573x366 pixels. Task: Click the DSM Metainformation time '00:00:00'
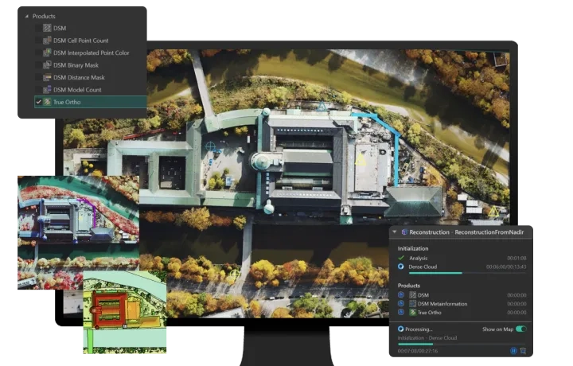point(516,304)
